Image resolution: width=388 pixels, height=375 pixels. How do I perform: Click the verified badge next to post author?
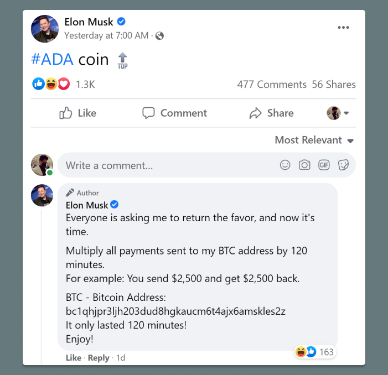coord(122,22)
